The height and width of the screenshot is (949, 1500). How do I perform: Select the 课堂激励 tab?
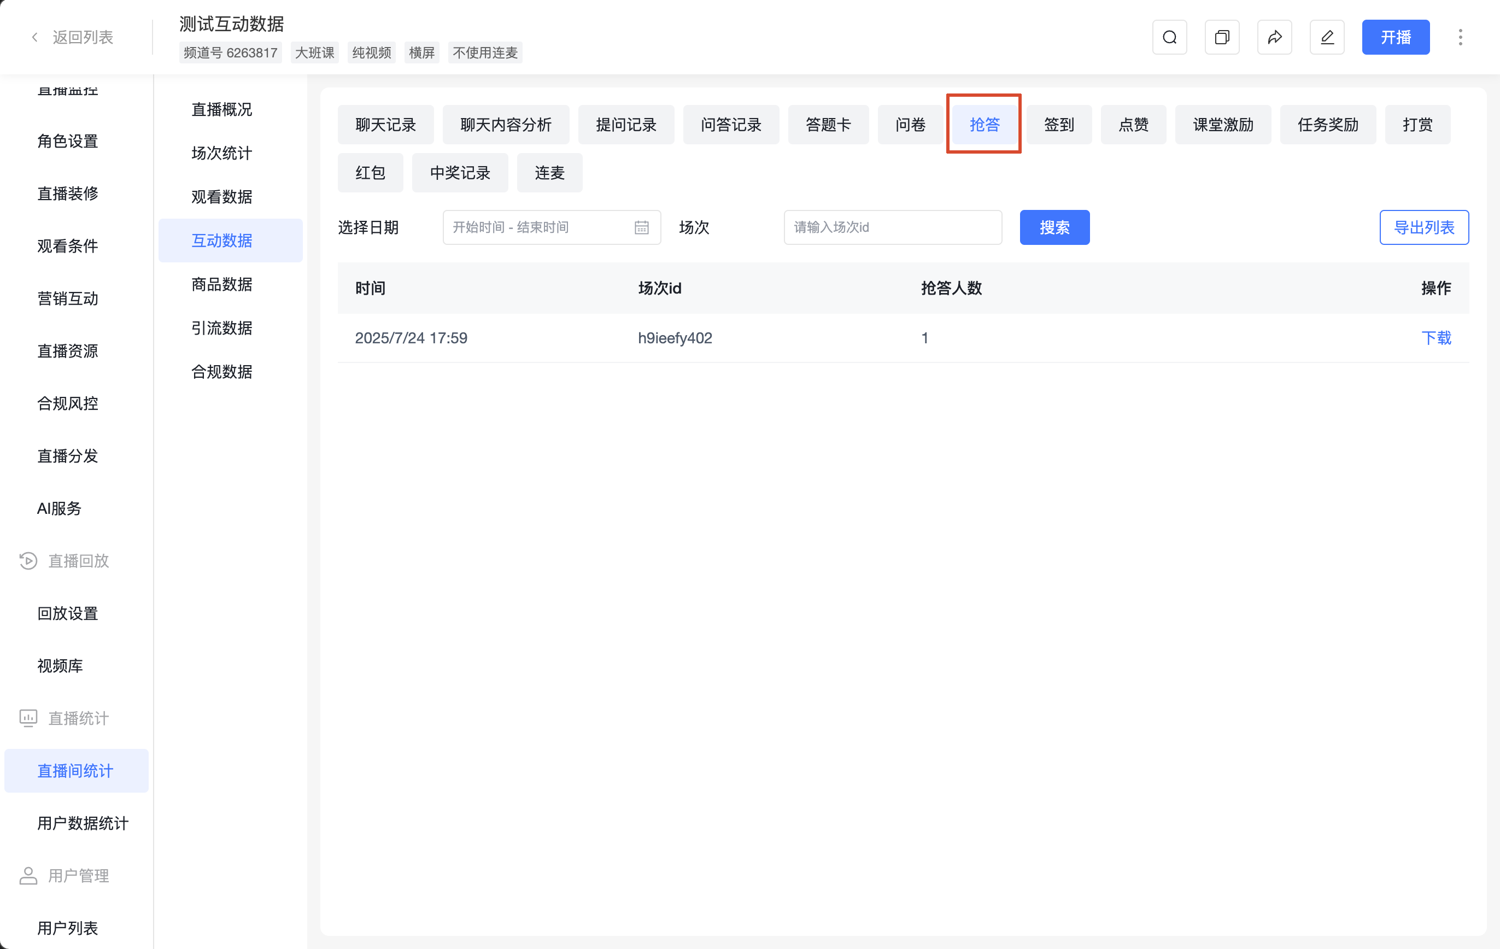(1223, 125)
